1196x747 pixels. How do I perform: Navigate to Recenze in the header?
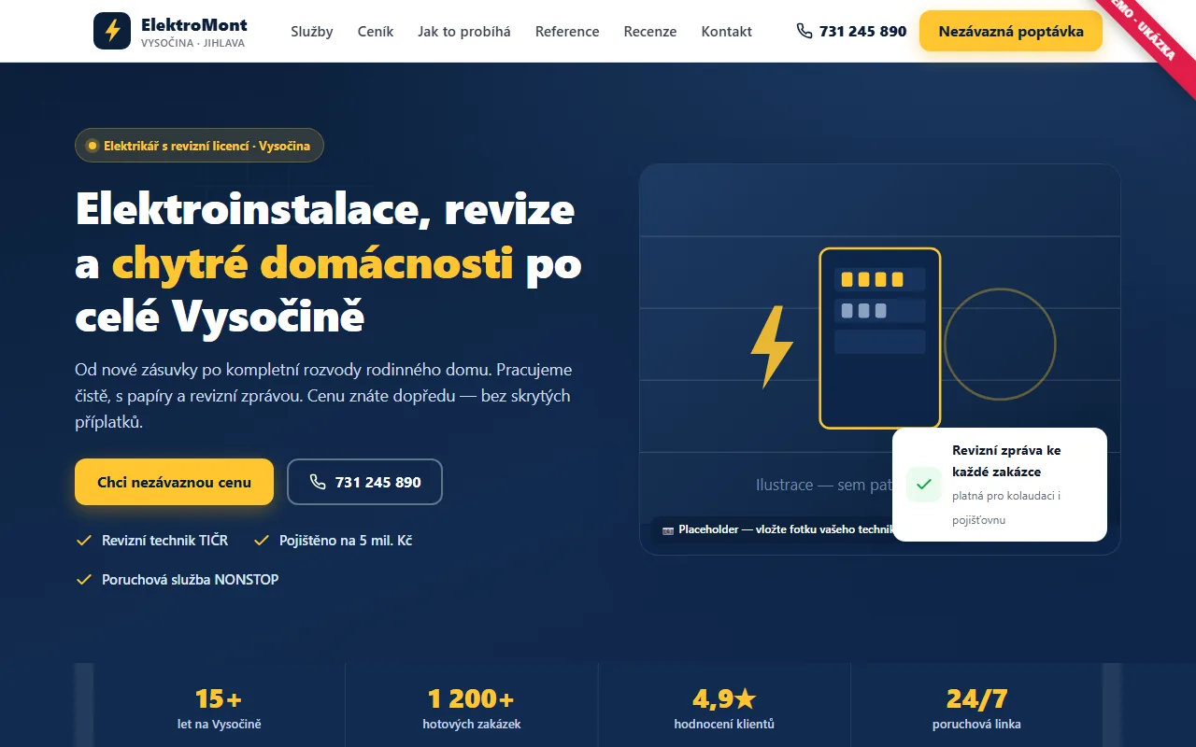point(650,31)
